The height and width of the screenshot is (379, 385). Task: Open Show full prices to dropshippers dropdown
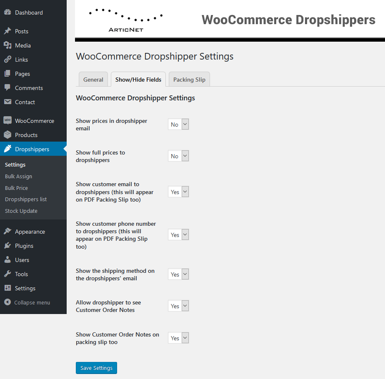point(178,156)
